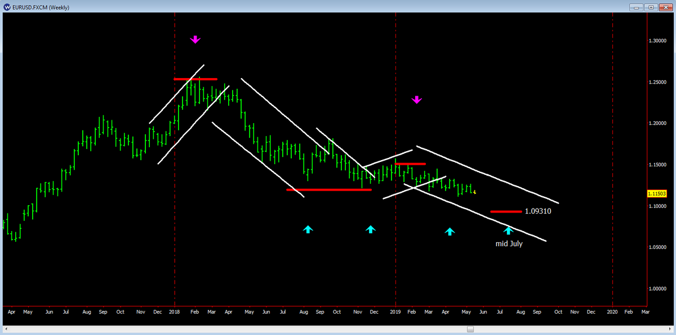Select the 1.09310 price target label
The width and height of the screenshot is (676, 335).
click(537, 212)
